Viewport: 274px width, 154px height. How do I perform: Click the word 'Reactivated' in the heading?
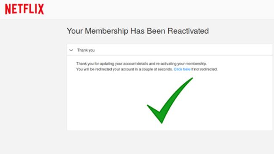click(188, 31)
